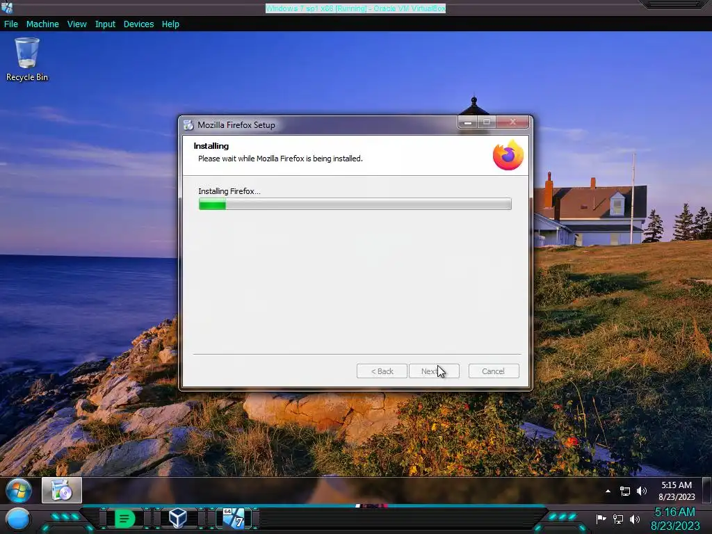
Task: Click the Firefox logo in the setup dialog
Action: 508,155
